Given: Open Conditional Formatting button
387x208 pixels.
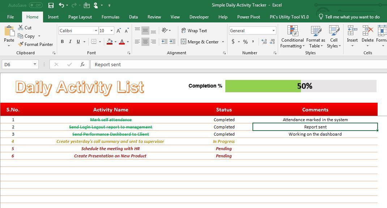Looking at the screenshot, I should click(293, 37).
